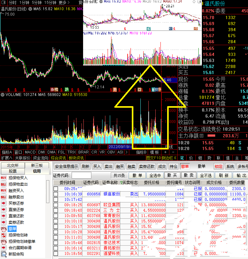Click the overlay K-line chart thumbnail

142,32
